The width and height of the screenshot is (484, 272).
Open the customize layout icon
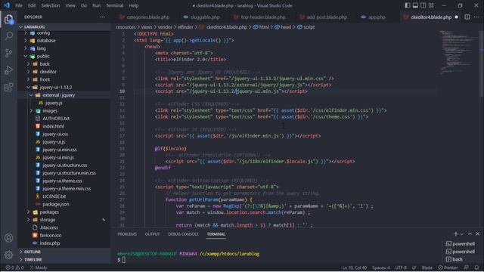coord(431,5)
